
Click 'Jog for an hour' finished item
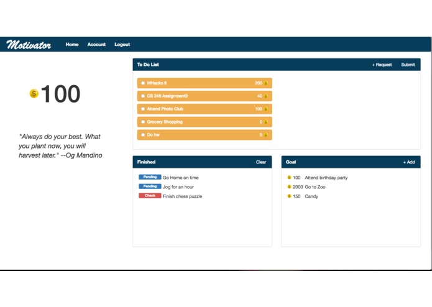pos(178,187)
